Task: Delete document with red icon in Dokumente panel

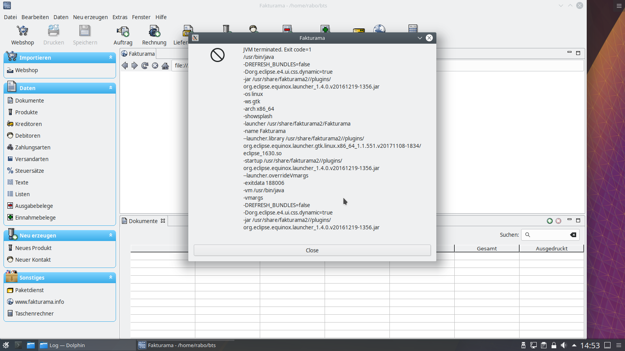Action: click(559, 221)
